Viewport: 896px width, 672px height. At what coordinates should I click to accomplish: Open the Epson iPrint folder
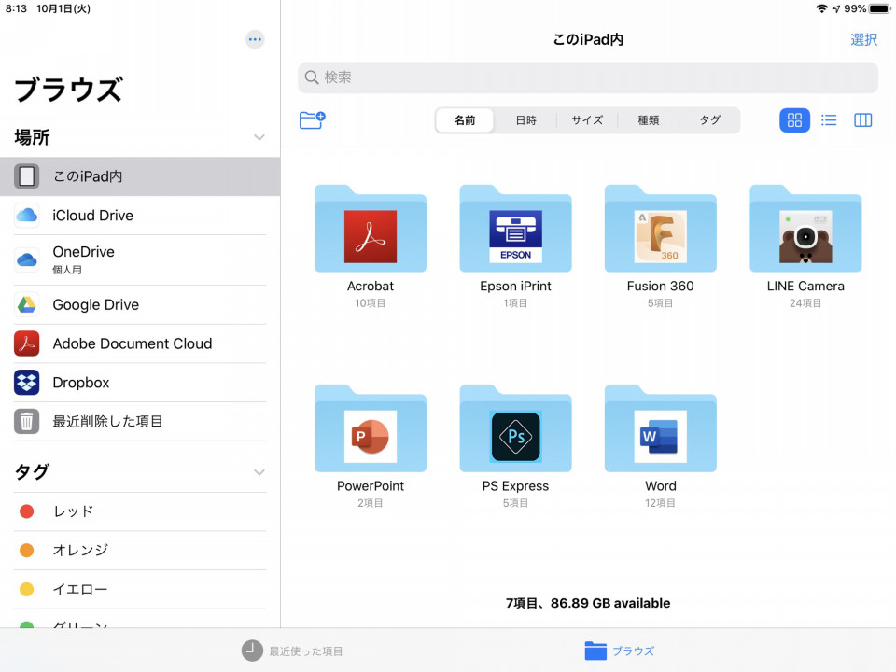(x=515, y=229)
